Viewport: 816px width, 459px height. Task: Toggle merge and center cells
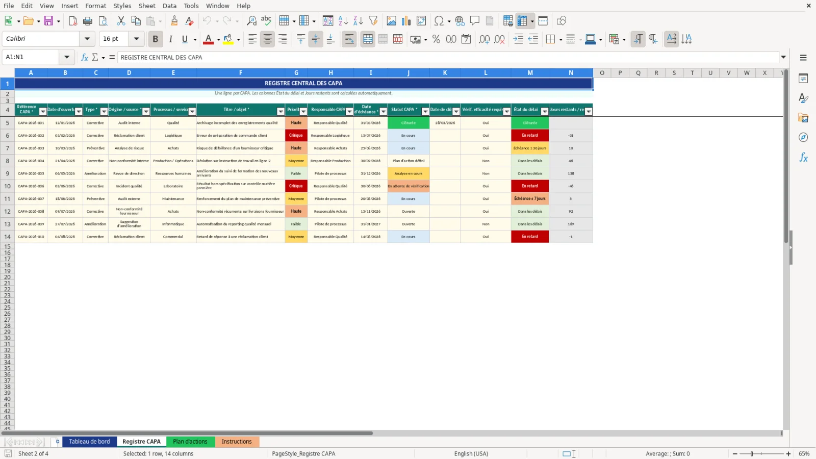click(368, 39)
